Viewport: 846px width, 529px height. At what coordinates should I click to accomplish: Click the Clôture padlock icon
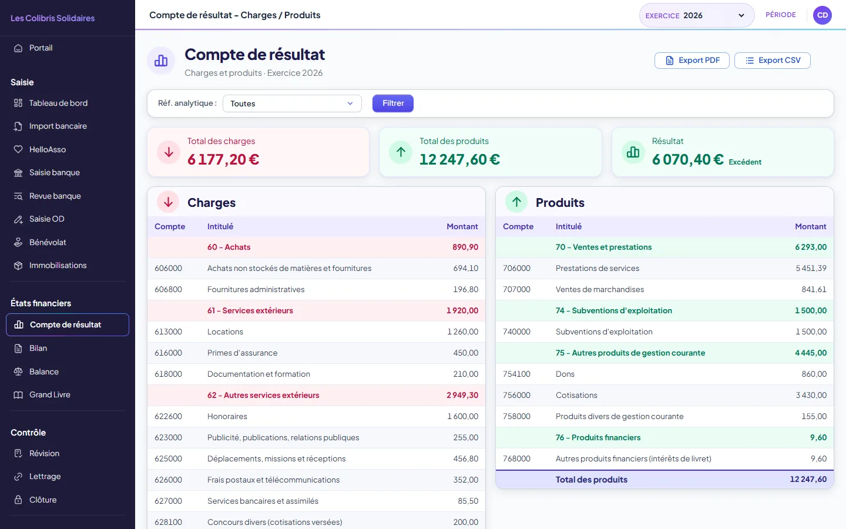[18, 500]
